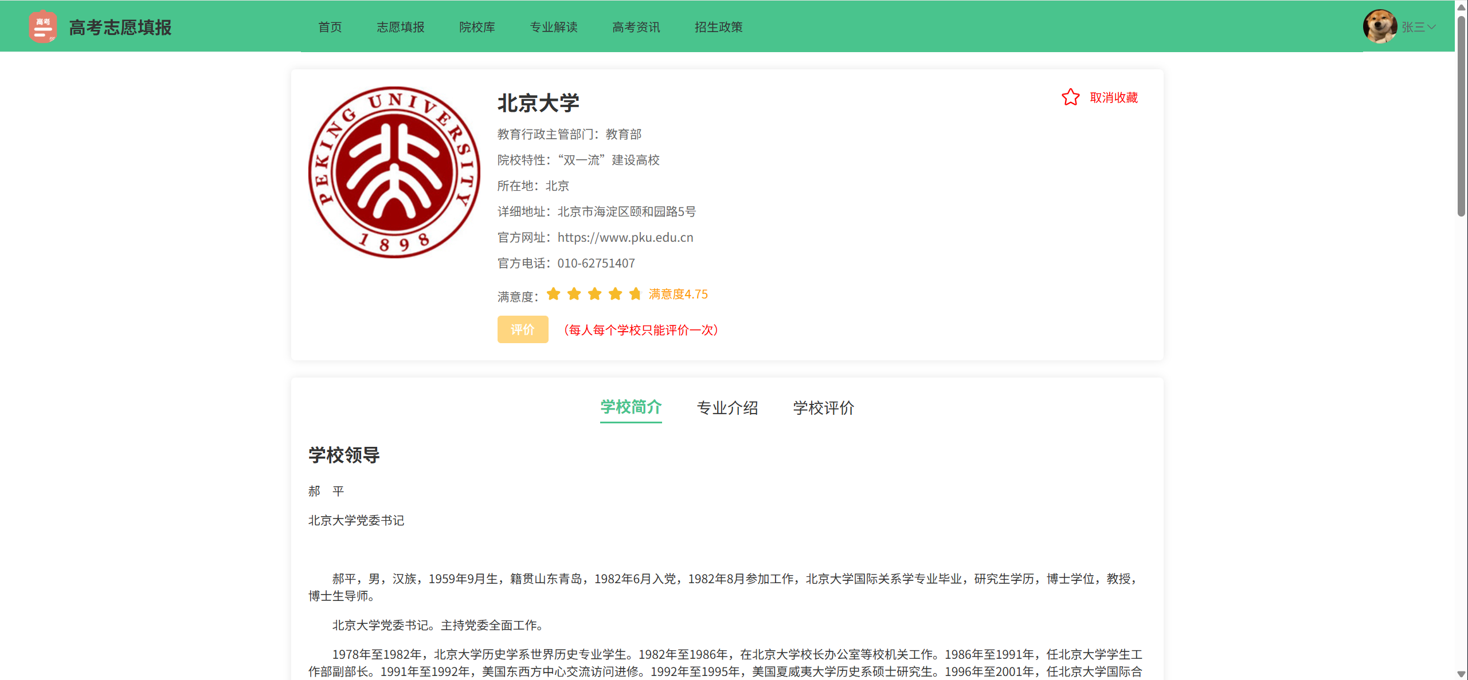
Task: Click the first satisfaction rating star
Action: coord(553,294)
